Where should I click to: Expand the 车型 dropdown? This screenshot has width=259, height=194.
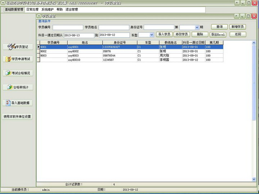[152, 35]
